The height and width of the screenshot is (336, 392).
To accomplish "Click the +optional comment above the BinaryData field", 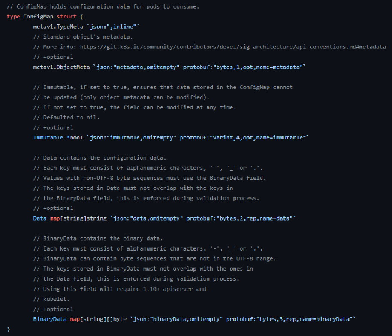I will click(53, 309).
